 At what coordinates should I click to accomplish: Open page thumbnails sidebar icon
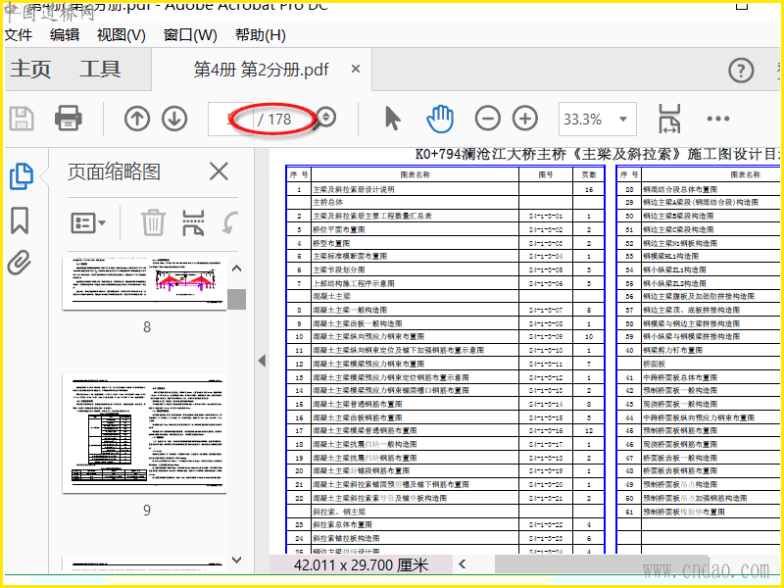(21, 176)
